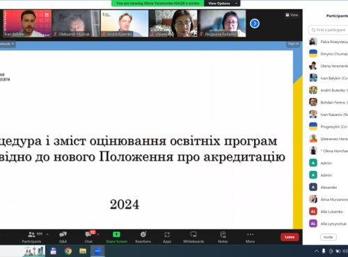Viewport: 348px width, 257px height.
Task: Expand the Participants options caret
Action: 47,235
